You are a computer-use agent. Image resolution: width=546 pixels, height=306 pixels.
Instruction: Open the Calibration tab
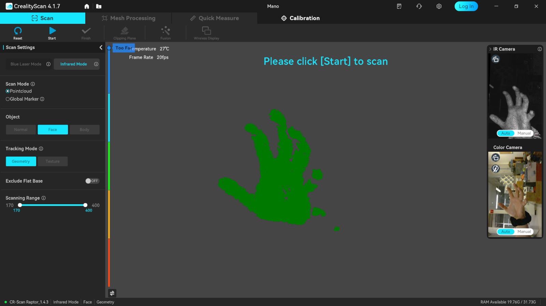[x=300, y=18]
